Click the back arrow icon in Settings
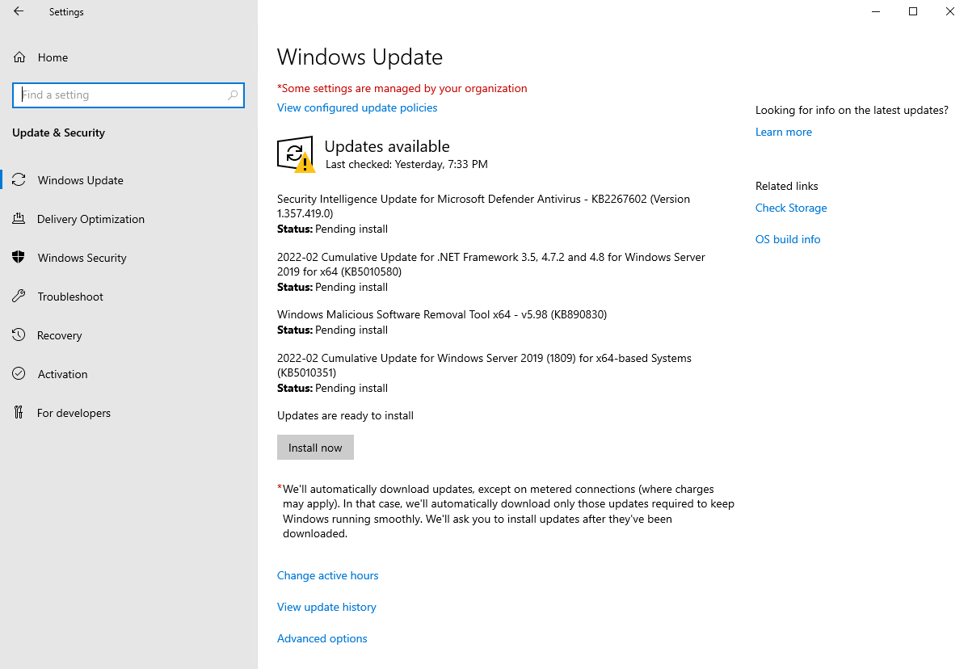The width and height of the screenshot is (968, 669). tap(19, 11)
